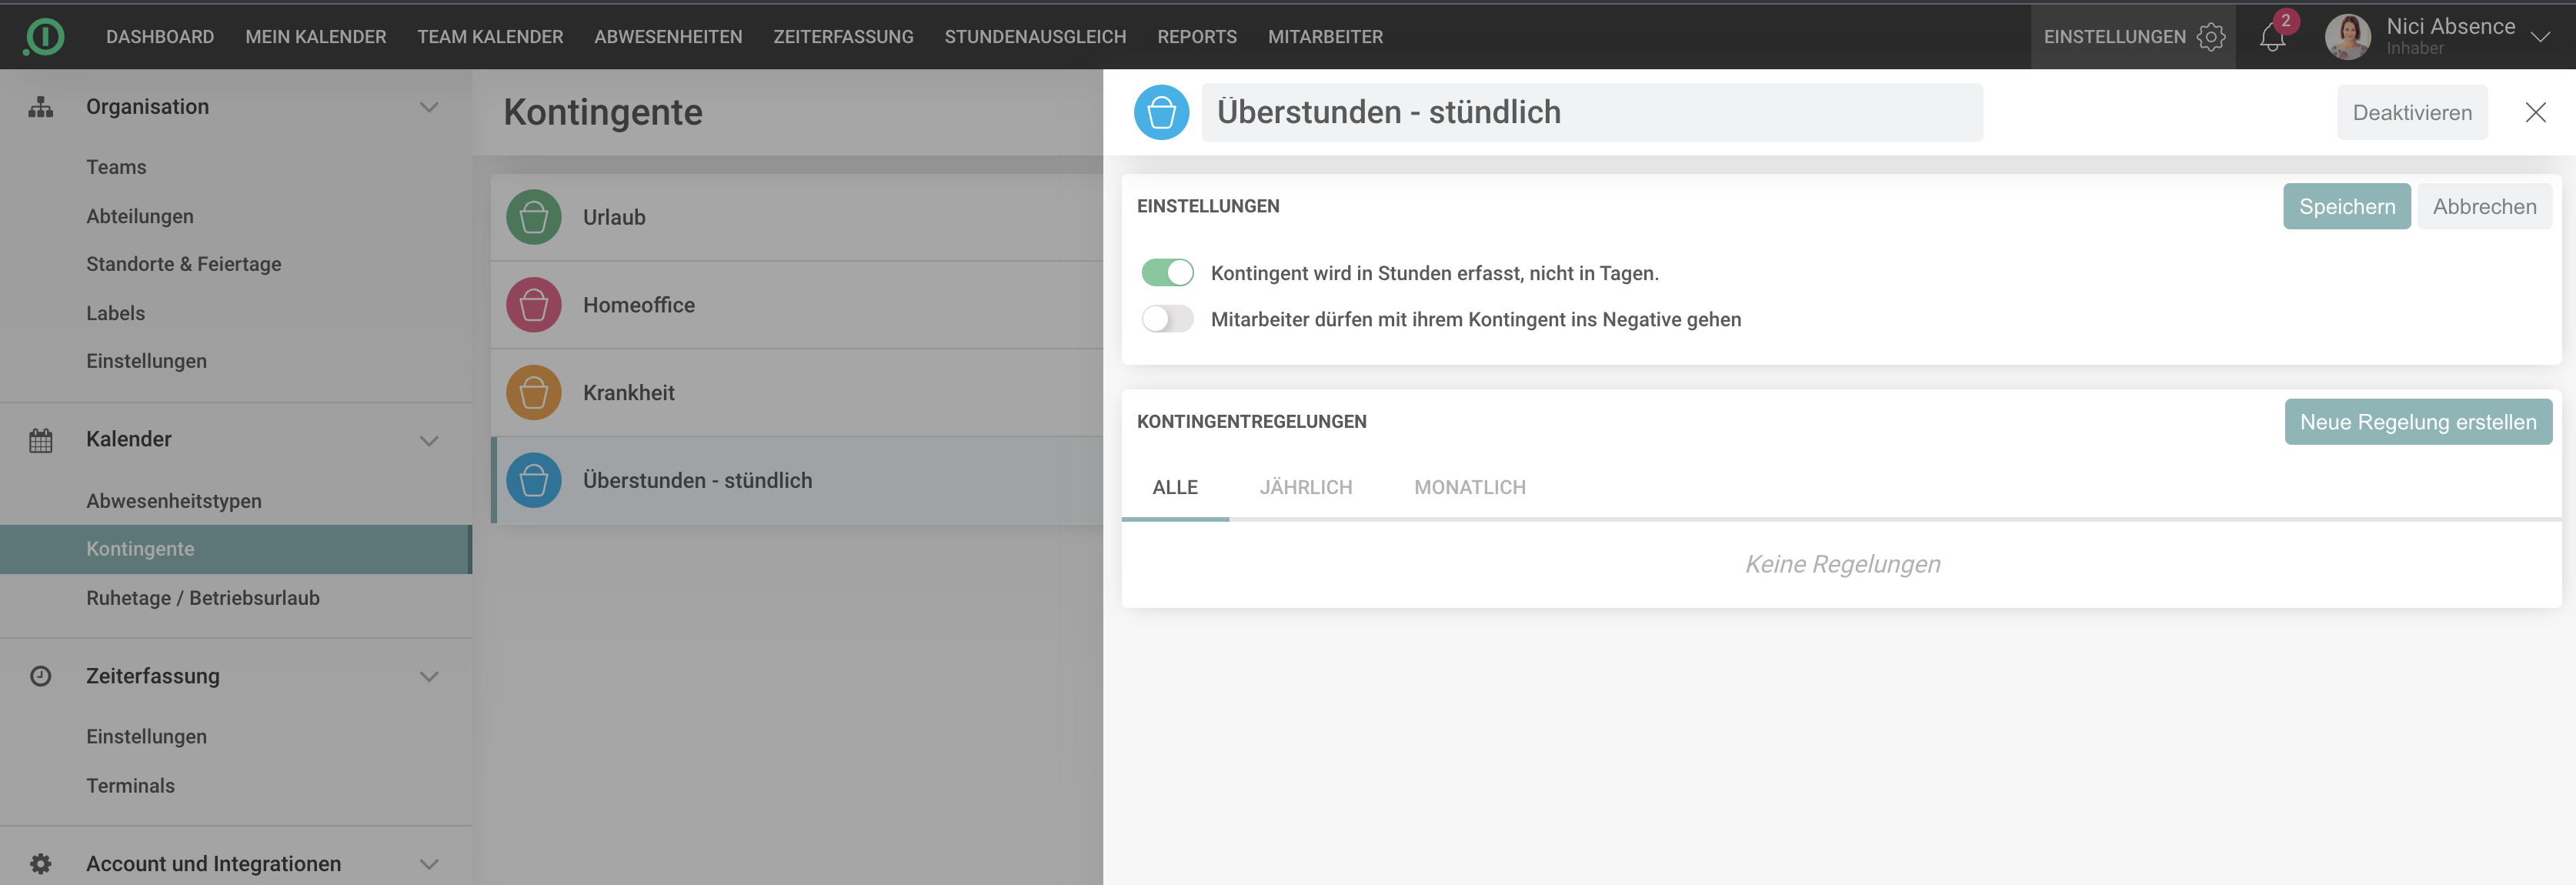Open the user menu chevron next to Nici Absence
Screen dimensions: 2576x885
[2540, 37]
